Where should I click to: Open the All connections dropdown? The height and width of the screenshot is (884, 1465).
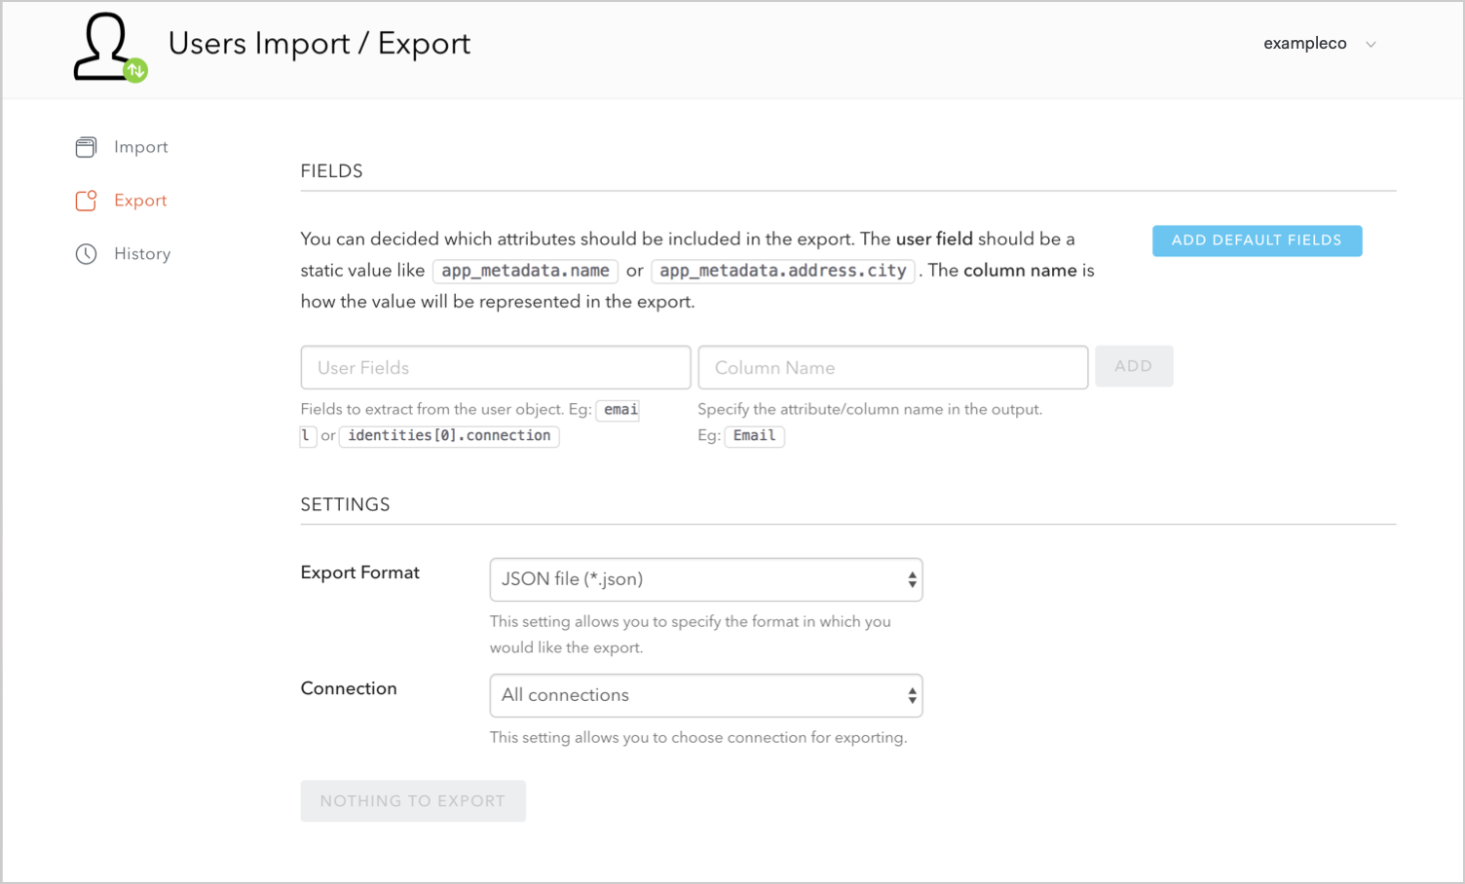click(x=705, y=695)
